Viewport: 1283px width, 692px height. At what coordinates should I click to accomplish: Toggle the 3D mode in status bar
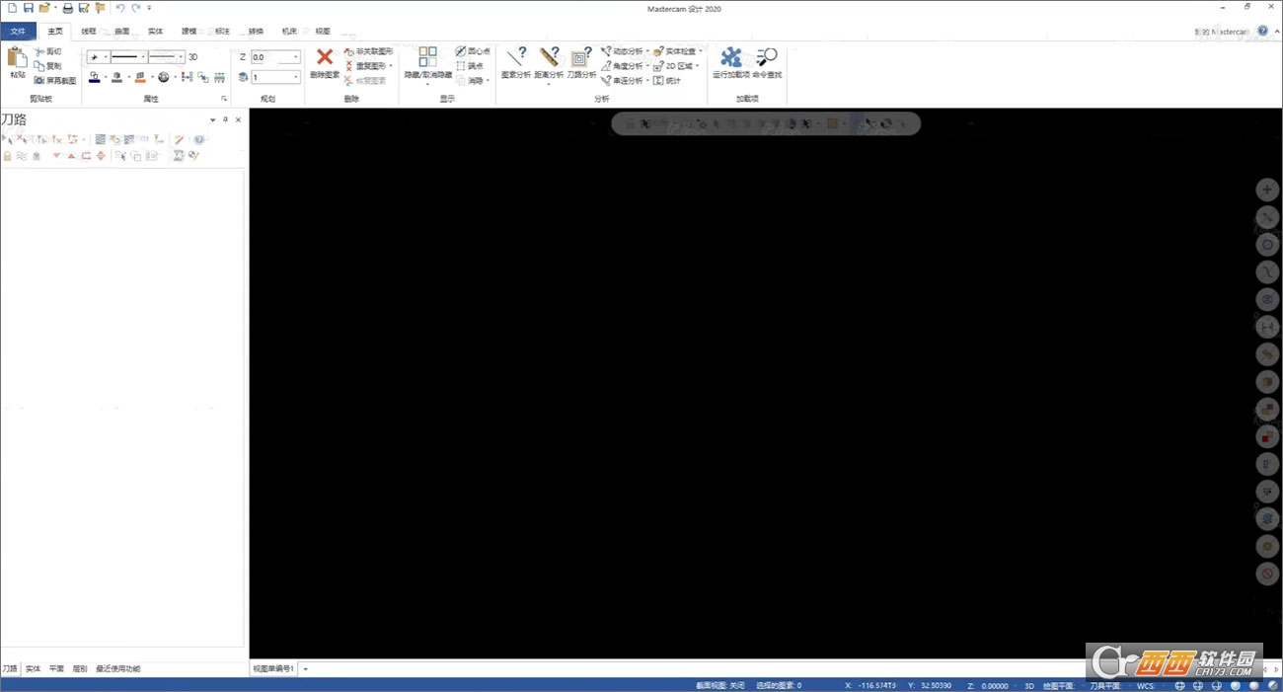click(1028, 685)
